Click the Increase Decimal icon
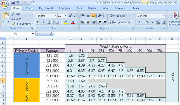 [158, 22]
